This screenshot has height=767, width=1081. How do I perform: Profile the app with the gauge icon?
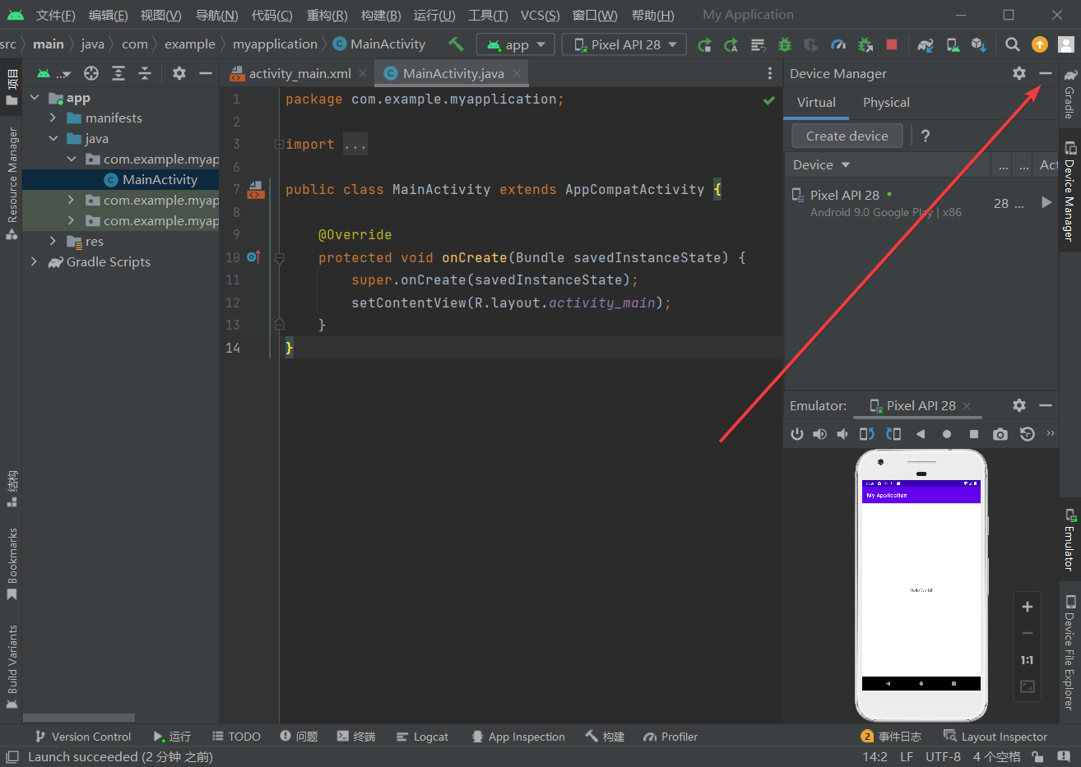pos(838,44)
